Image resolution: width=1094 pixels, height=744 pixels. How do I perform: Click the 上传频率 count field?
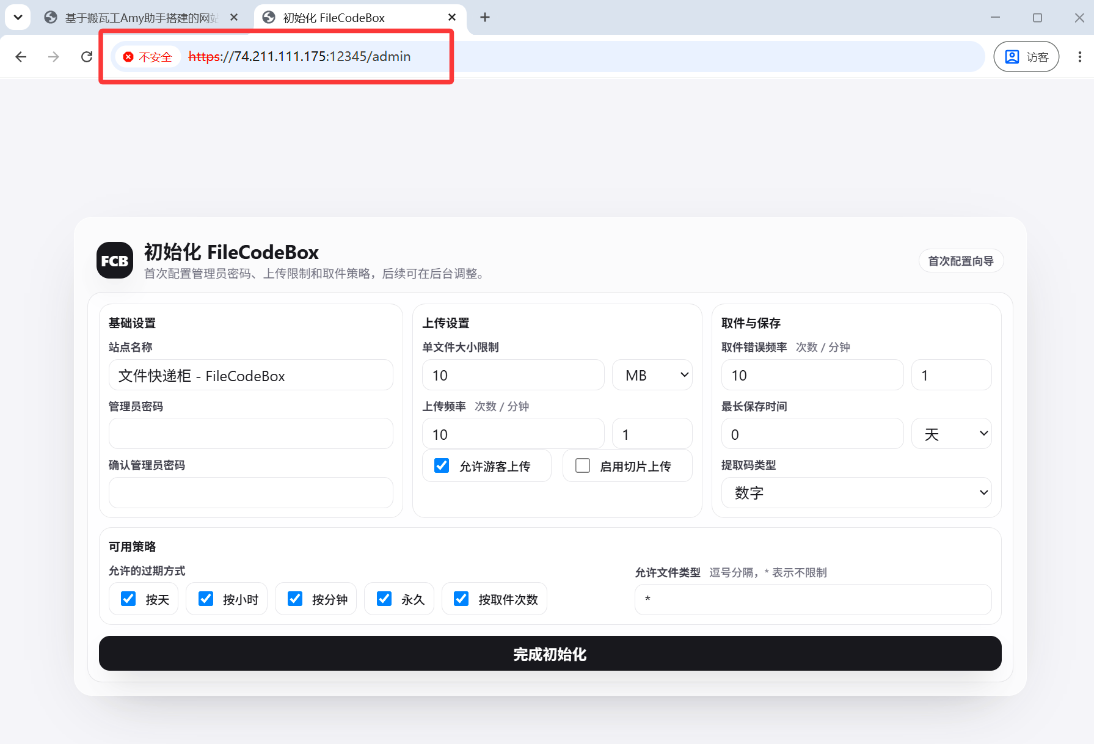click(x=513, y=434)
